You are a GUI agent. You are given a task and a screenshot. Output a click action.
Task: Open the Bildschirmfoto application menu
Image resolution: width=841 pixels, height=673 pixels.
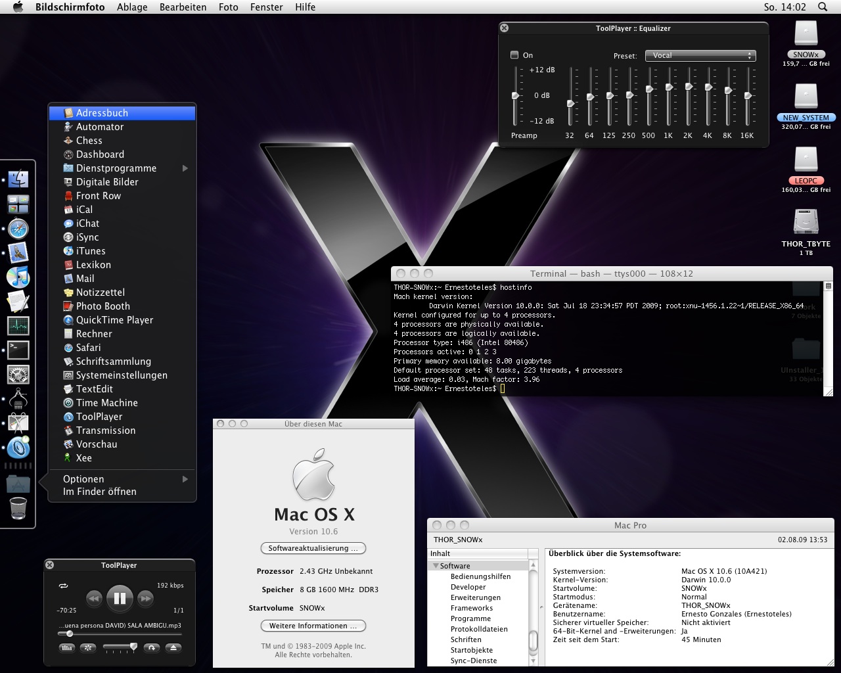(70, 7)
